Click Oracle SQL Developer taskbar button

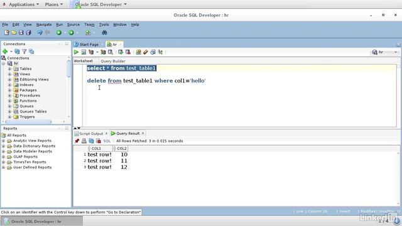pyautogui.click(x=42, y=222)
